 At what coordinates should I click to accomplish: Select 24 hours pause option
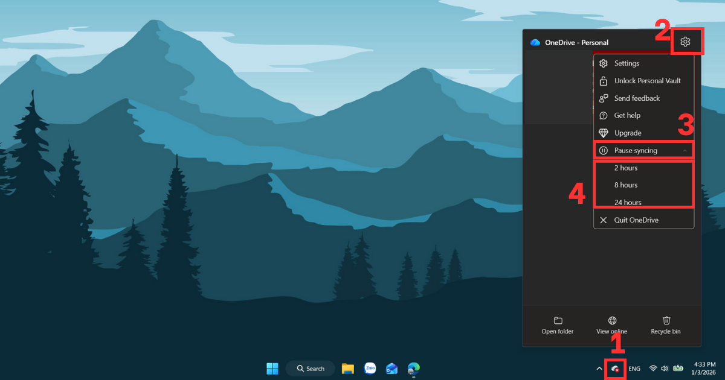(x=628, y=202)
